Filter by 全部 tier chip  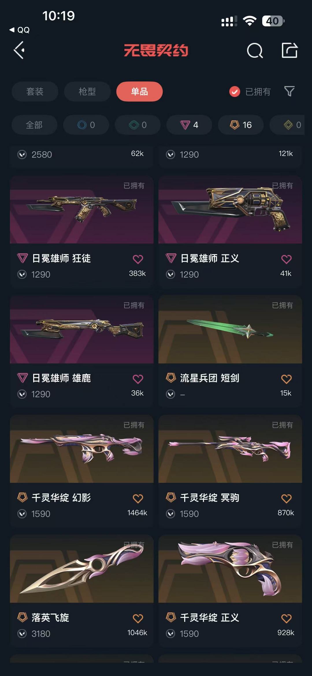pyautogui.click(x=34, y=125)
